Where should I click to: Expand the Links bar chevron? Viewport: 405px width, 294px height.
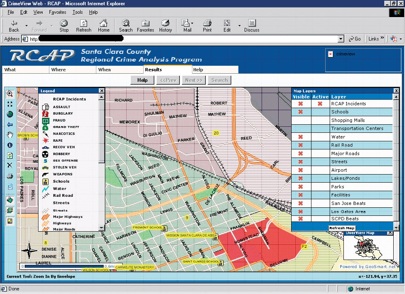pos(382,38)
